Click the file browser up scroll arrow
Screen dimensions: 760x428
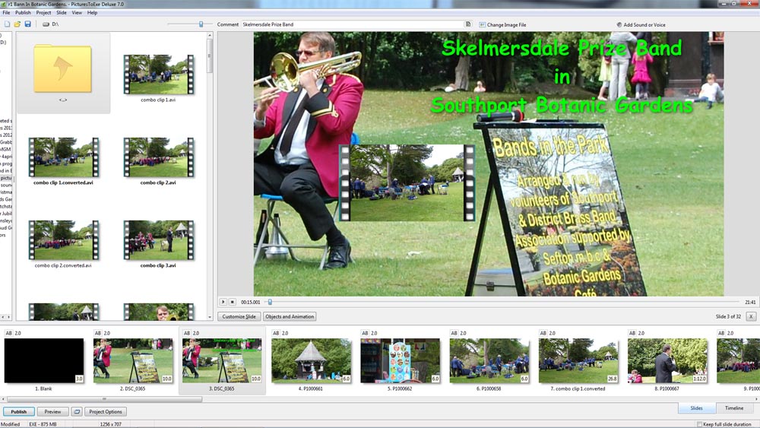[210, 36]
